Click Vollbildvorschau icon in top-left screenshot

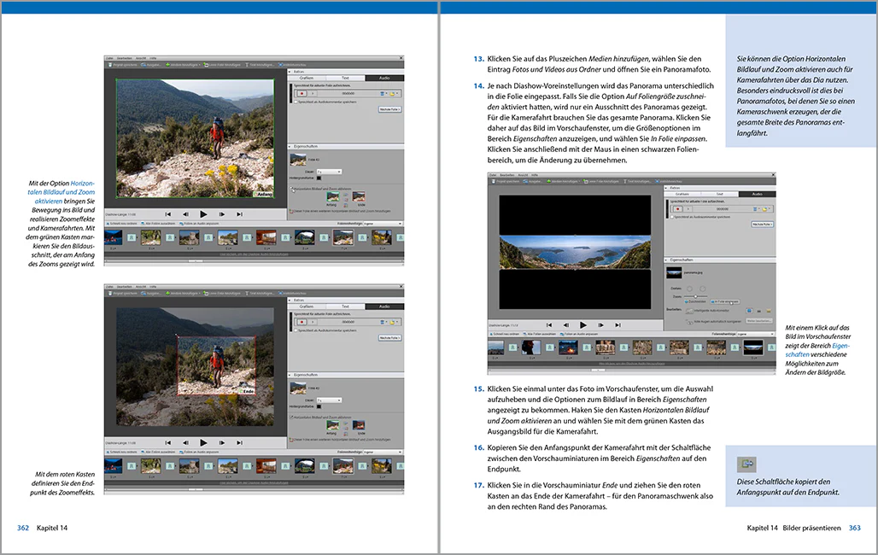280,64
